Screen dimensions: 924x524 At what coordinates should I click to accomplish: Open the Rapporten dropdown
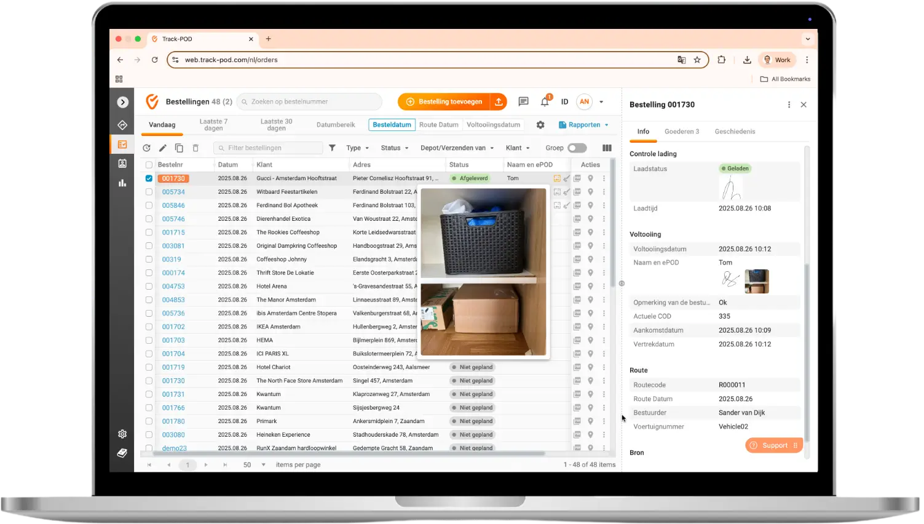pos(583,125)
